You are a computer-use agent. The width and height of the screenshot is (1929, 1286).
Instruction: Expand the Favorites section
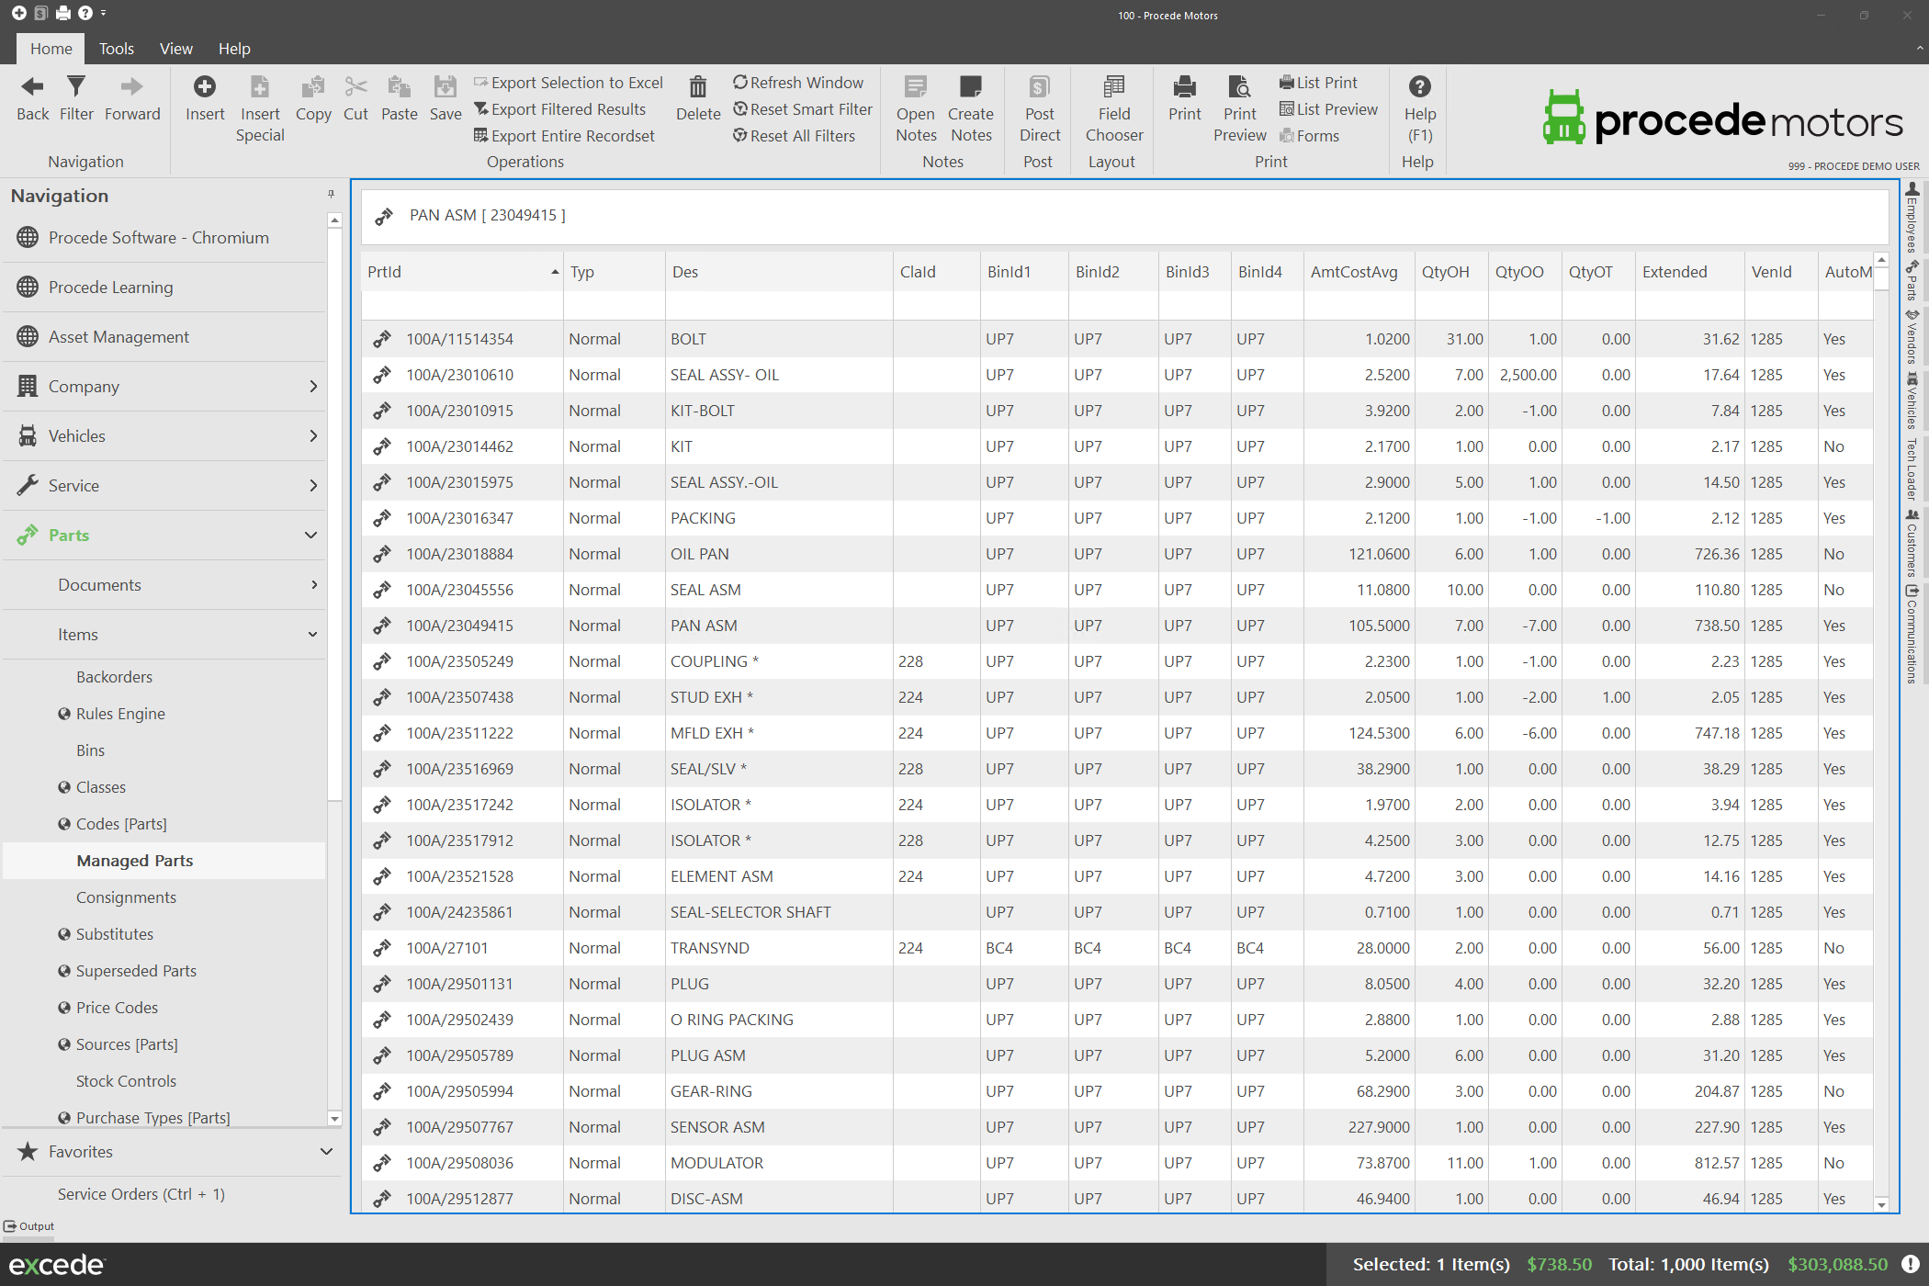coord(326,1152)
